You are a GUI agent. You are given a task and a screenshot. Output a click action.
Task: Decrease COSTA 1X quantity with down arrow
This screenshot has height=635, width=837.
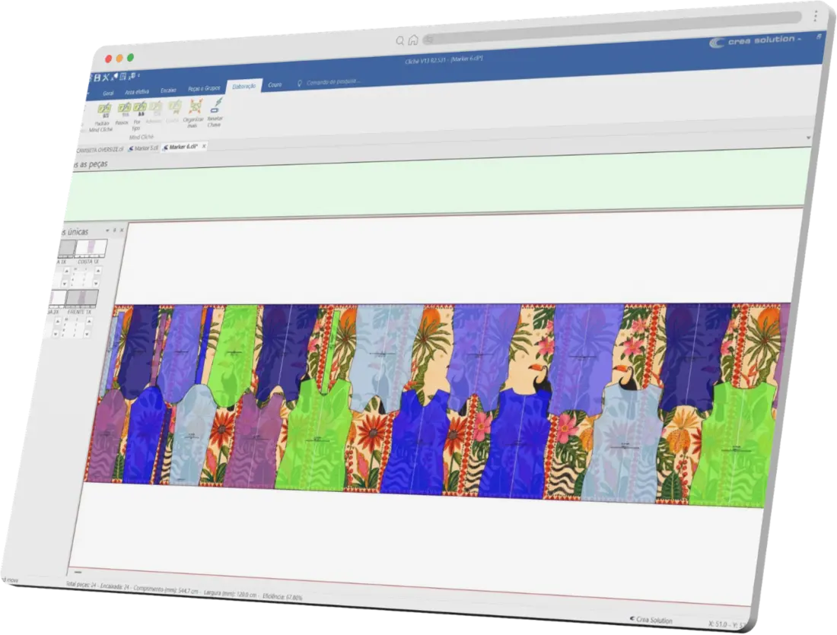(96, 284)
